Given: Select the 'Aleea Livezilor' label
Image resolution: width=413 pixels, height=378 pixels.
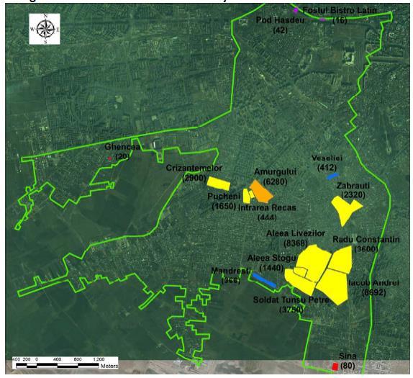Looking at the screenshot, I should pyautogui.click(x=296, y=233).
